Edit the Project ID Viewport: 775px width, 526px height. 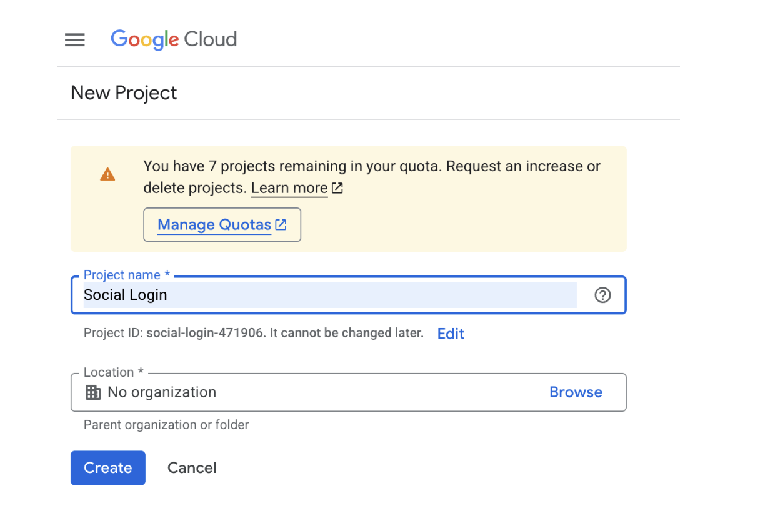(451, 334)
